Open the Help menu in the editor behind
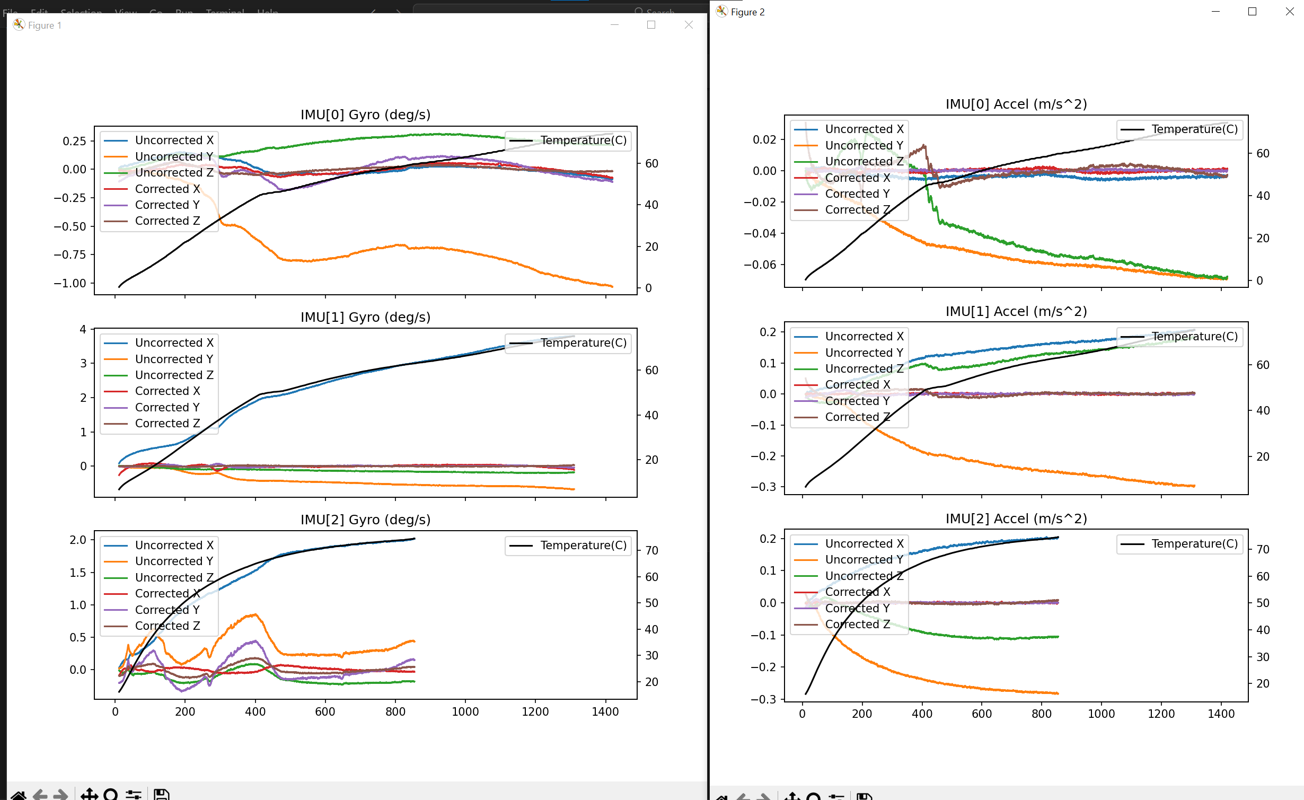This screenshot has height=800, width=1304. (268, 11)
